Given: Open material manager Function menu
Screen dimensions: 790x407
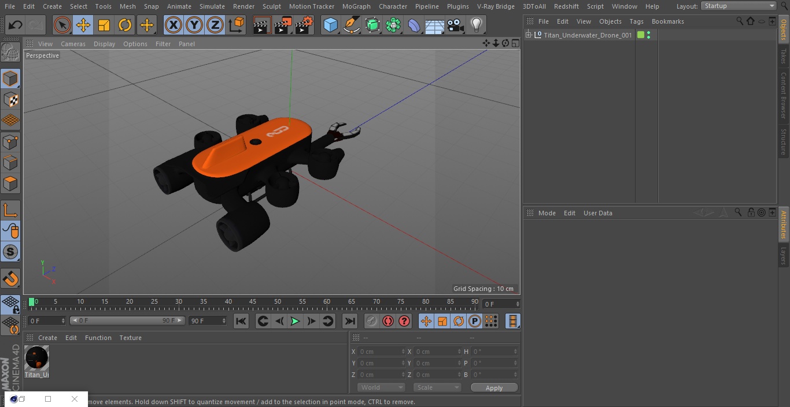Looking at the screenshot, I should pos(98,338).
